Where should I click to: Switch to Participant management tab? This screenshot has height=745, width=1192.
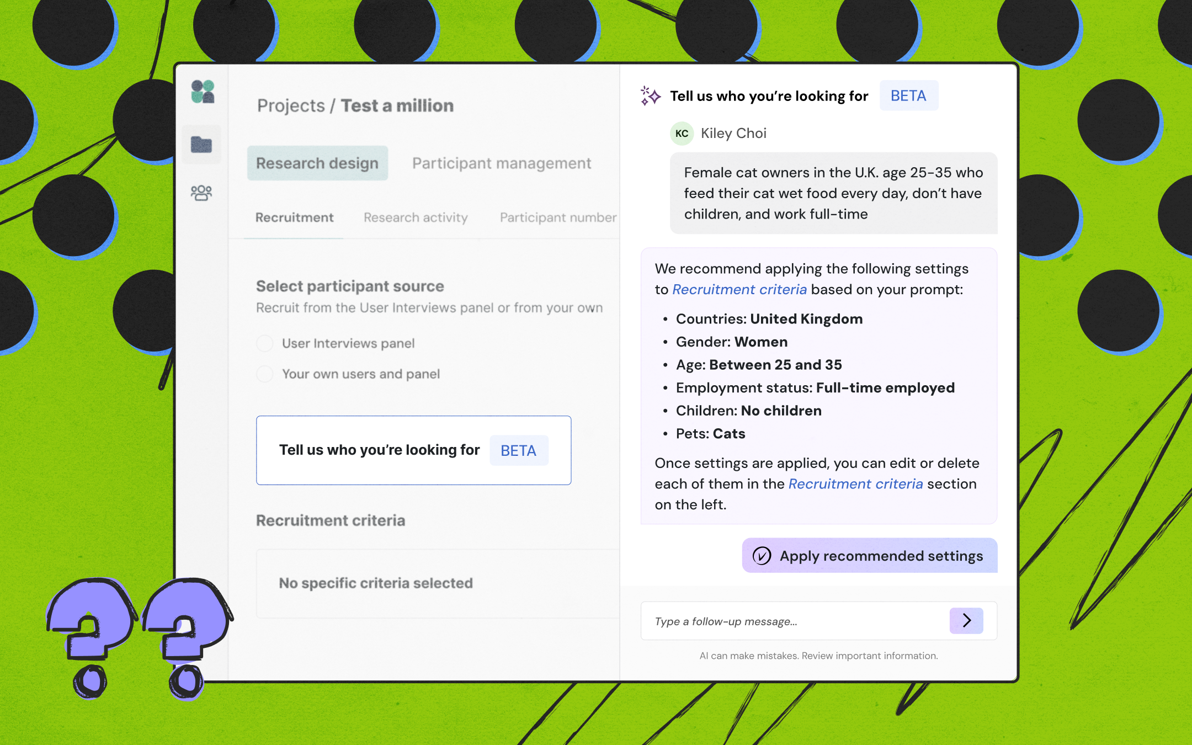501,163
